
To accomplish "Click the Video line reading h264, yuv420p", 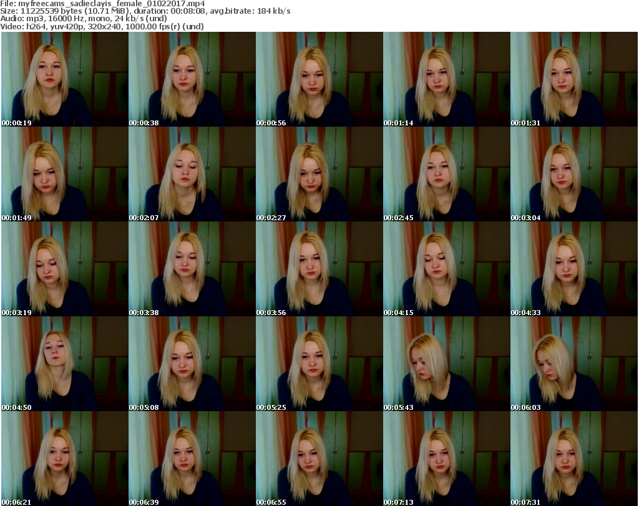I will pyautogui.click(x=102, y=26).
